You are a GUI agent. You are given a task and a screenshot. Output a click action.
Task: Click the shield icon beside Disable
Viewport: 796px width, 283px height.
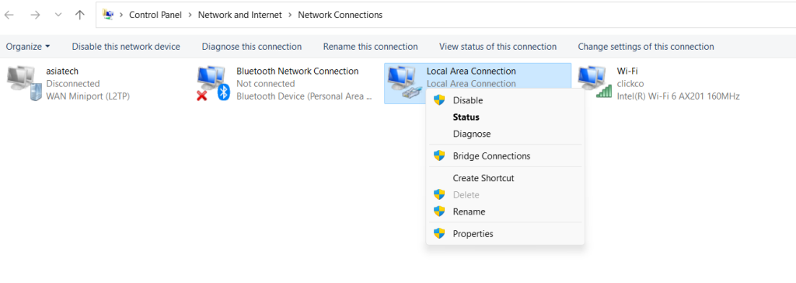439,100
